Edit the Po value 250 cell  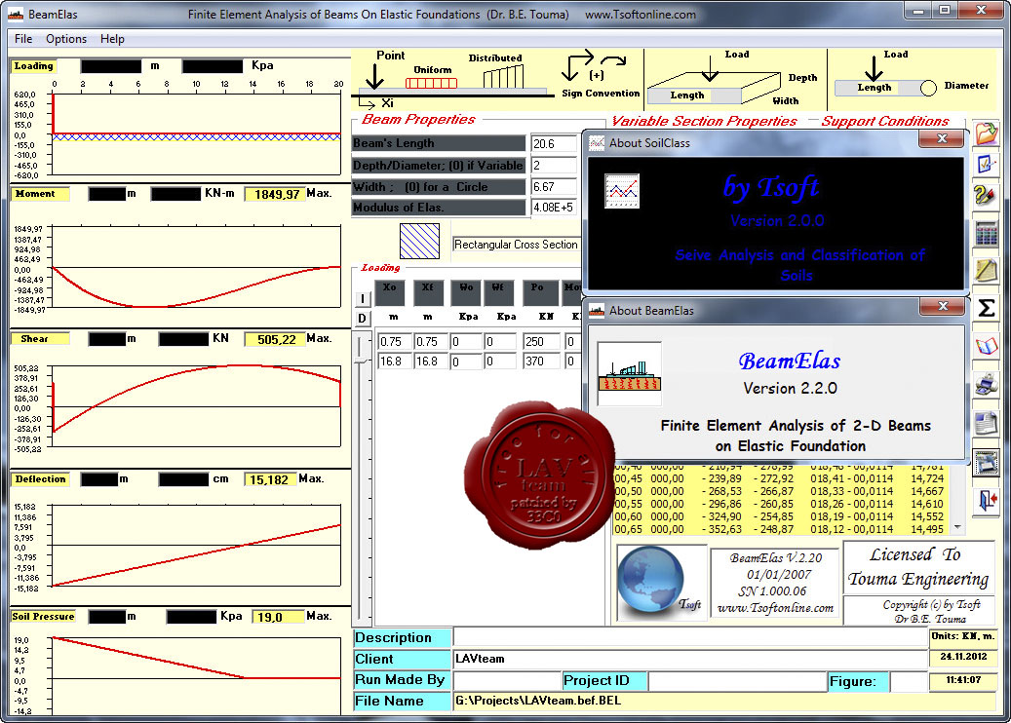coord(541,341)
